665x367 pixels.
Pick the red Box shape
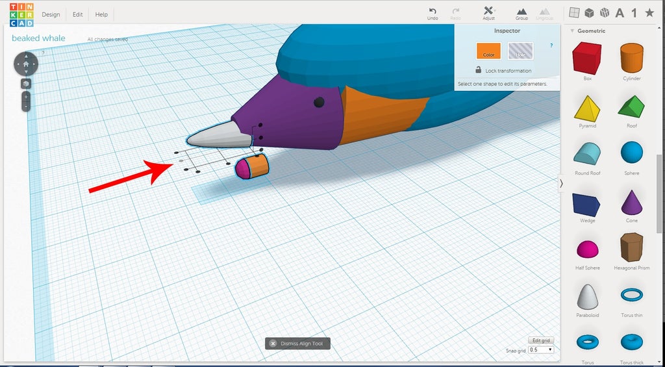point(587,58)
